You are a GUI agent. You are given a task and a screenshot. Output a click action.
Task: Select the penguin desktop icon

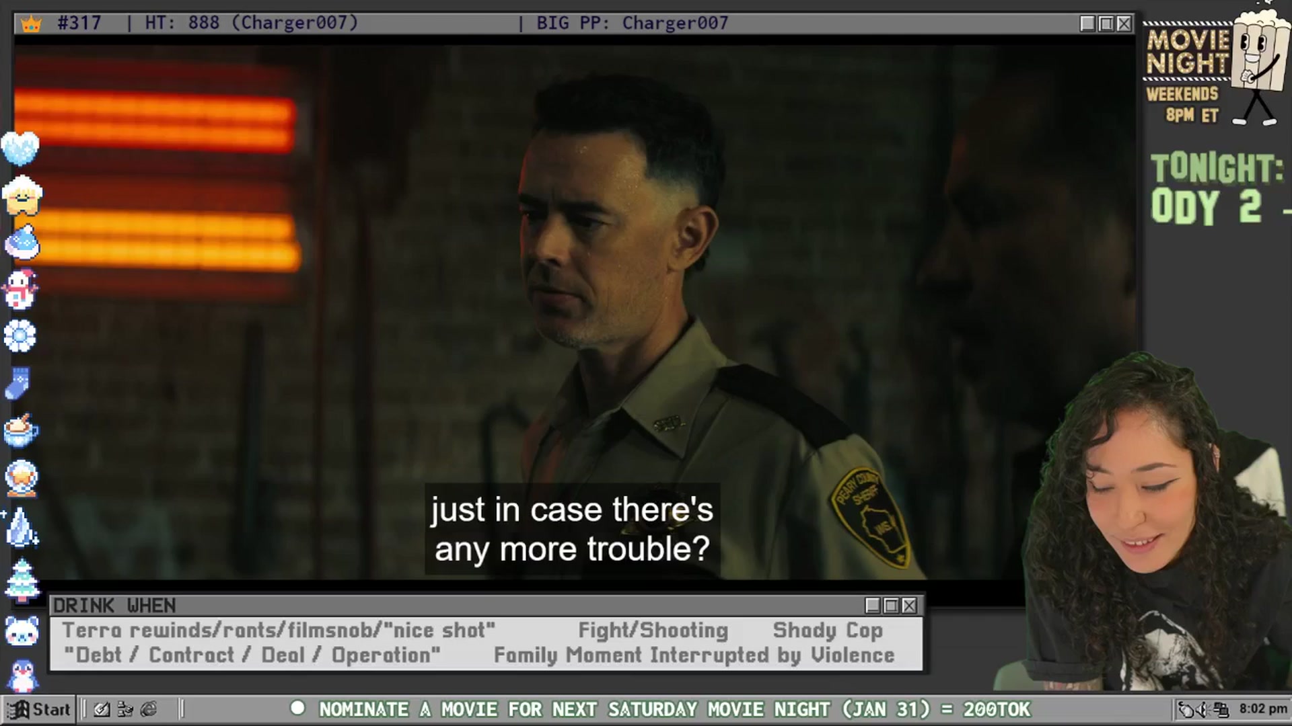(22, 675)
